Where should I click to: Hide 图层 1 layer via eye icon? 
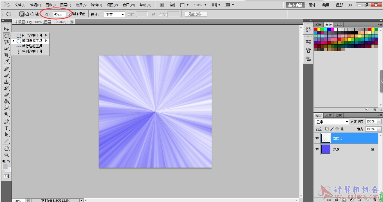point(317,138)
